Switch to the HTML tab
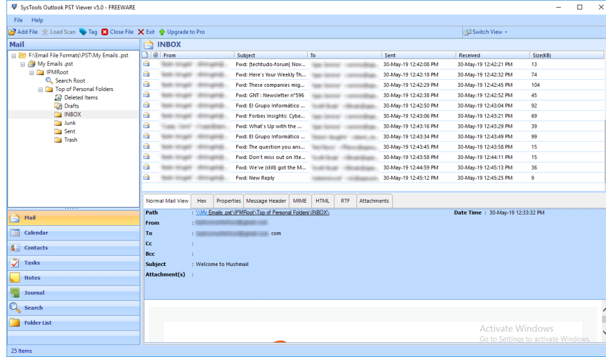The image size is (606, 357). coord(323,201)
